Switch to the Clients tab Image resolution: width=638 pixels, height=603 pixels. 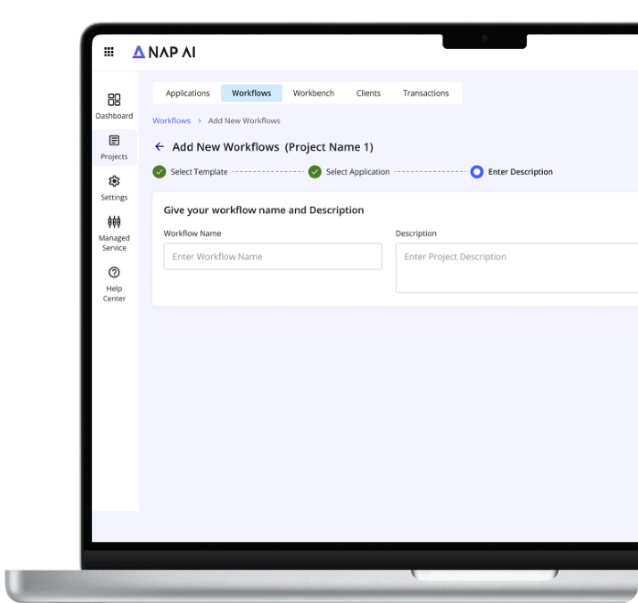pos(368,93)
